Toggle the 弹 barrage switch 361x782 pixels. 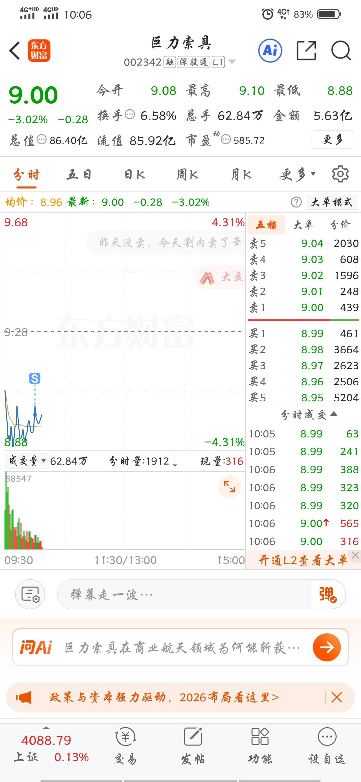tap(328, 595)
